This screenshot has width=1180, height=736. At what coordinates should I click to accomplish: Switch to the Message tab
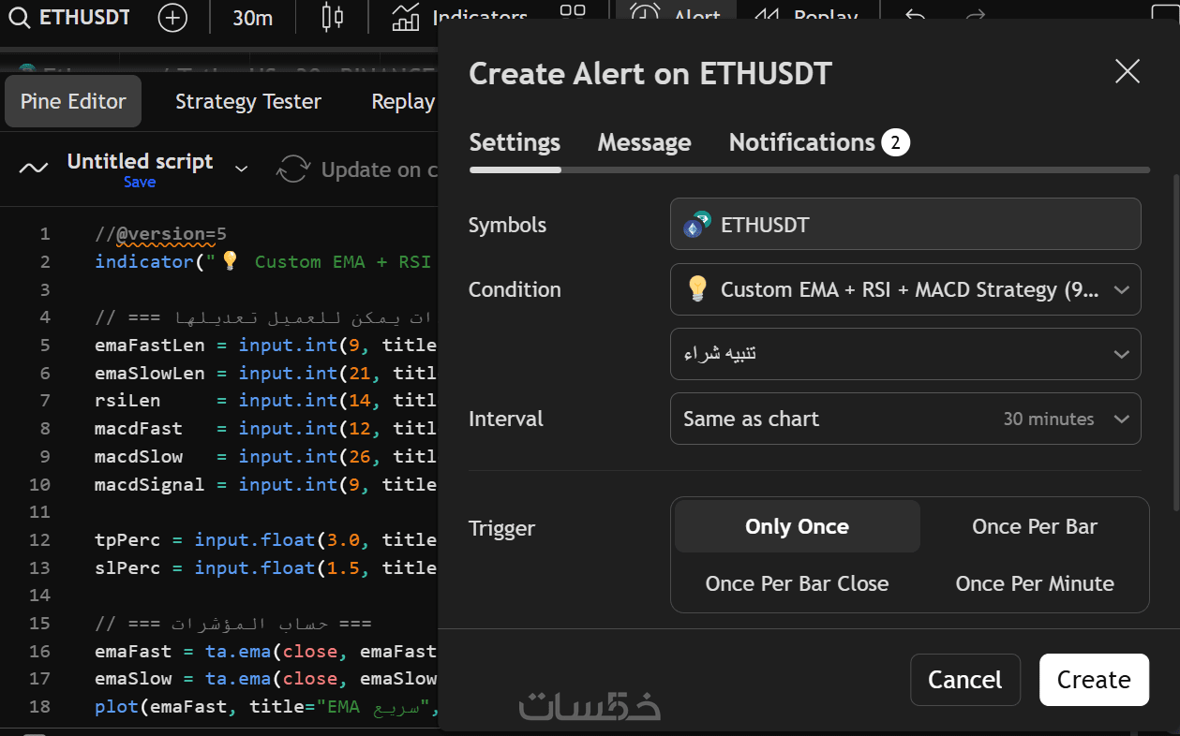(x=644, y=142)
